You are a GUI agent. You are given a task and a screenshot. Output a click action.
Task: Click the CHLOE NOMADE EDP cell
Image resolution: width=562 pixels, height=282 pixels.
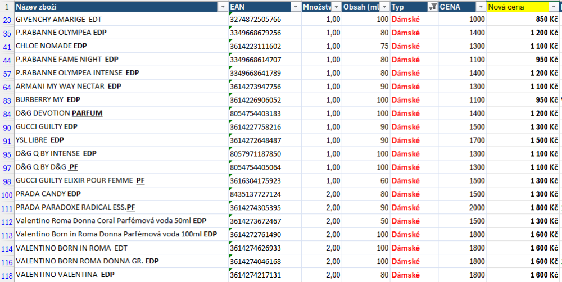[x=121, y=46]
